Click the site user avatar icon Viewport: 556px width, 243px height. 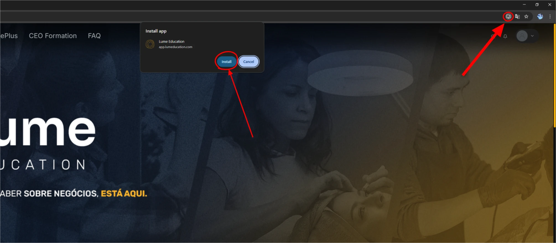[x=522, y=36]
